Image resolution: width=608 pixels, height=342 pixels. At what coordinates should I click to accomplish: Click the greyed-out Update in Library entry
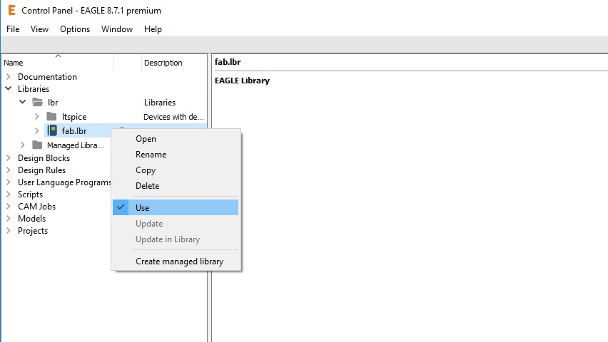point(176,239)
